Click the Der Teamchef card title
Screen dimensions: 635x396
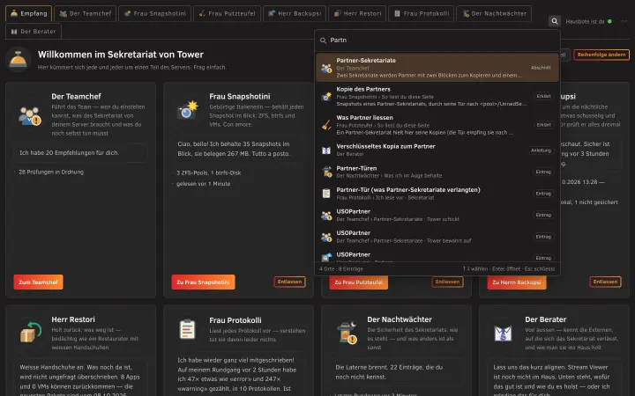click(x=76, y=96)
